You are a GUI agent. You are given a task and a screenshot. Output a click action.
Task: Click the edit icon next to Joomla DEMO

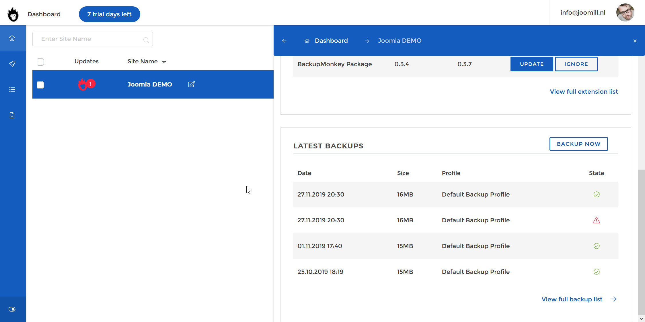click(192, 84)
